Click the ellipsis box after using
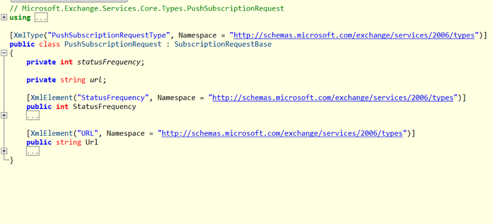This screenshot has width=493, height=224. (41, 18)
